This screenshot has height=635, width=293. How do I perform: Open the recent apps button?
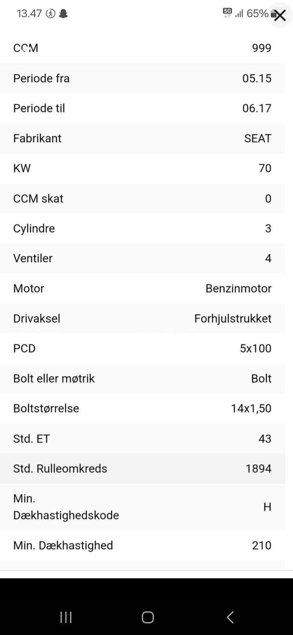(x=66, y=617)
